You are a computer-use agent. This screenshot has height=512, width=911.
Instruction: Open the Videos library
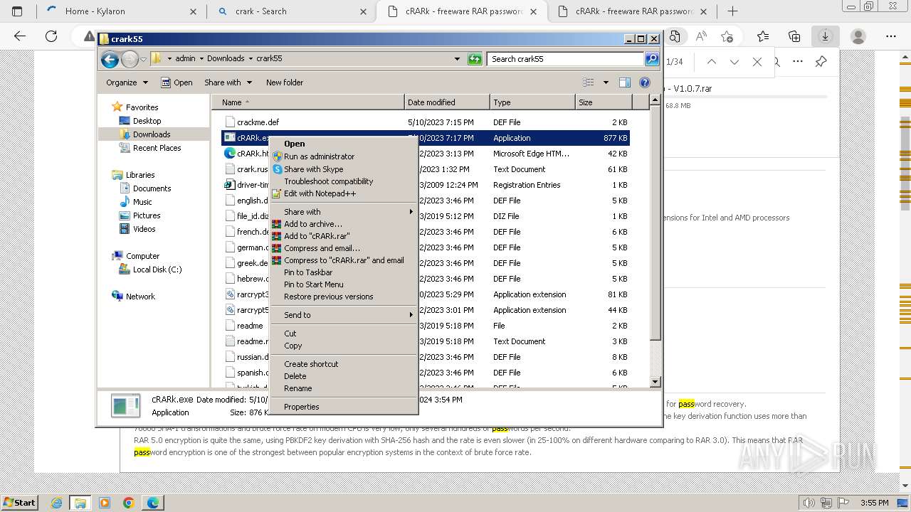144,229
